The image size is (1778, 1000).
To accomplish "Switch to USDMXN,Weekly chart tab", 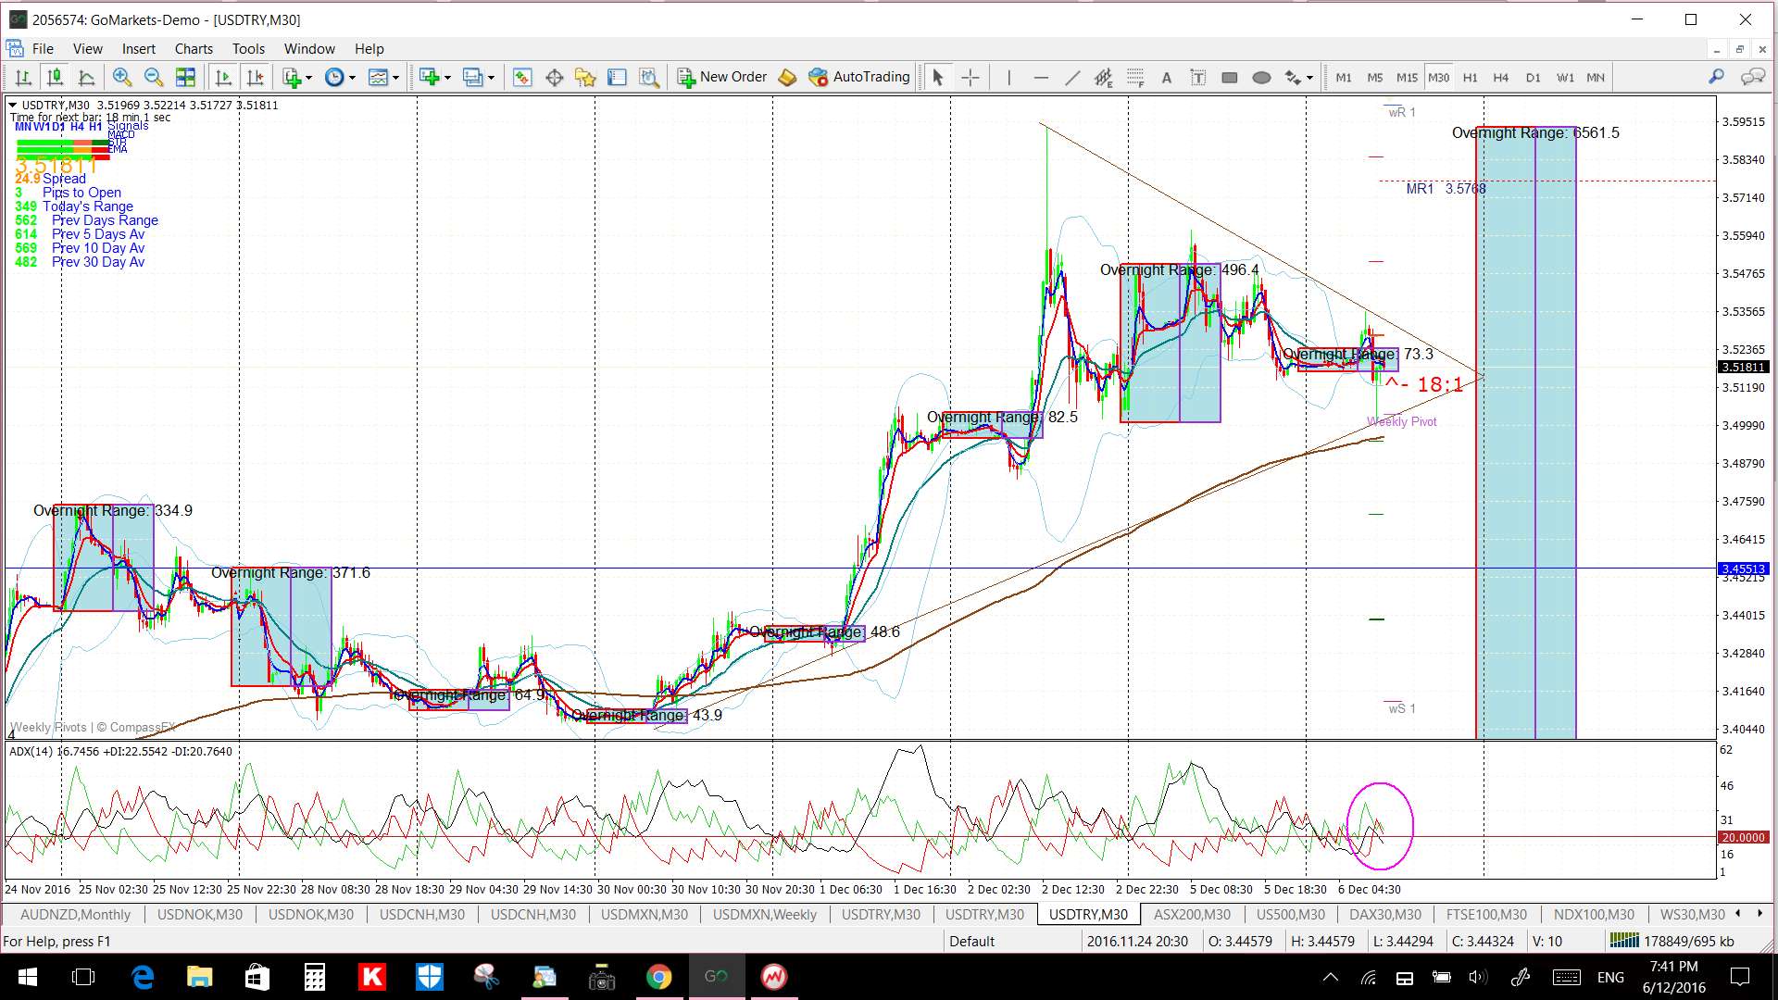I will tap(765, 915).
